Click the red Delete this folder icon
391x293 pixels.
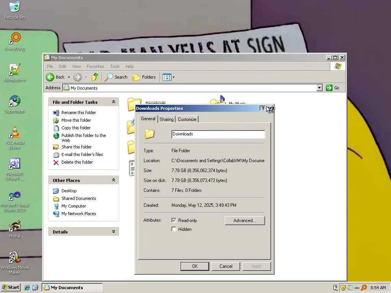pyautogui.click(x=56, y=163)
